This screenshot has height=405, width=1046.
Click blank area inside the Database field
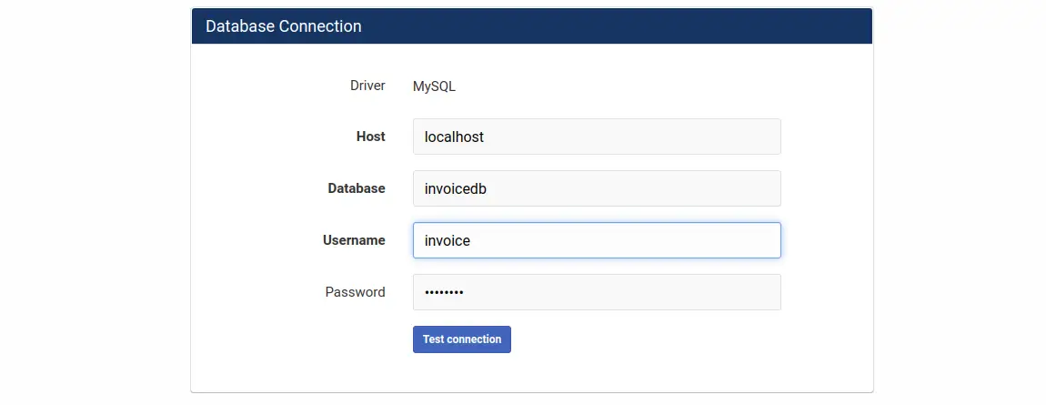(x=655, y=188)
